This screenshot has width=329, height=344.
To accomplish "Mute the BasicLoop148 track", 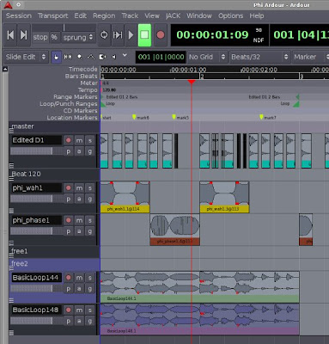I will (79, 310).
